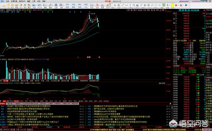The width and height of the screenshot is (212, 131).
Task: Select the ellipse drawing tool
Action: (x=156, y=5)
